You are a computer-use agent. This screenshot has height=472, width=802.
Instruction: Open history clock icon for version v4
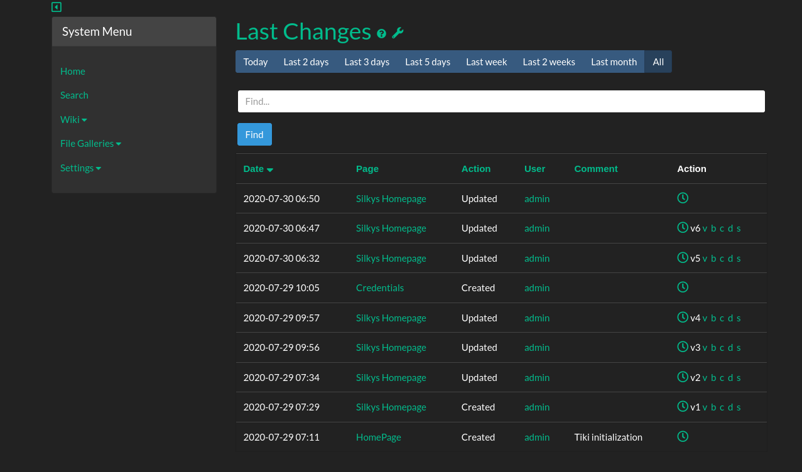[x=683, y=317]
